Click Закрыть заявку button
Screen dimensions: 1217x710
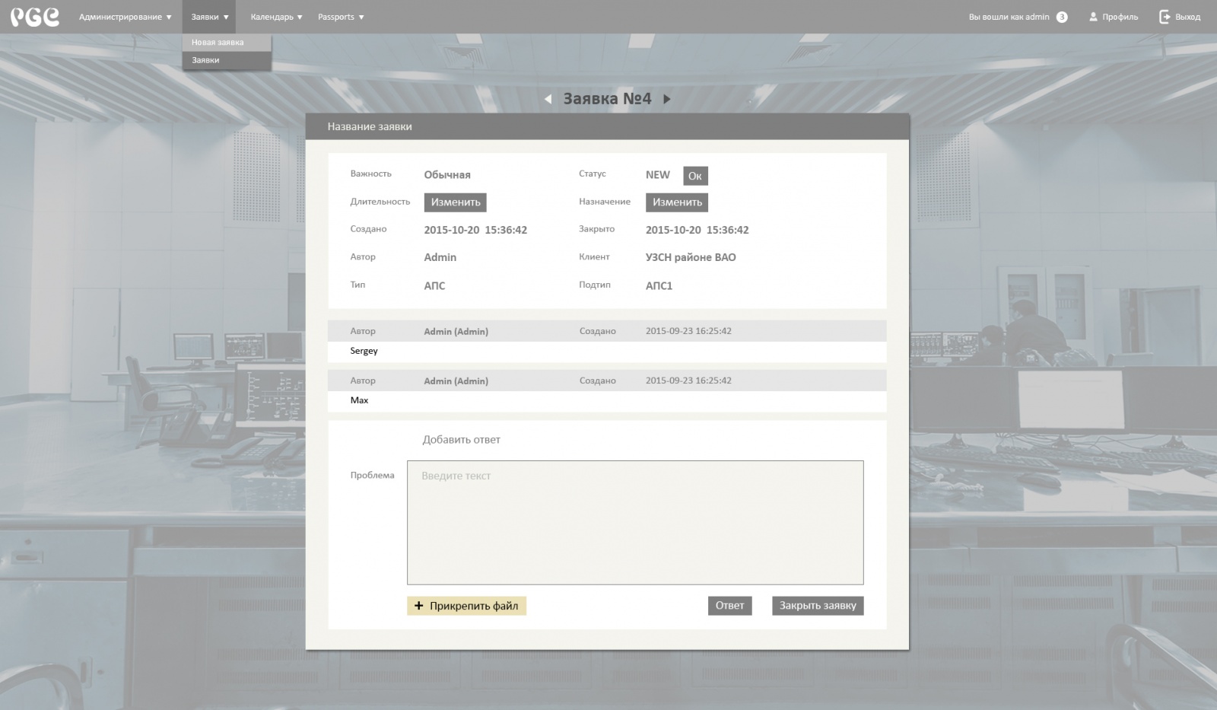click(x=818, y=606)
